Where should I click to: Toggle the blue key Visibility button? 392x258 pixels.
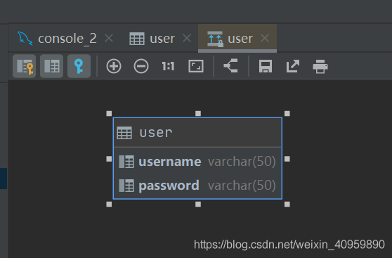(x=79, y=66)
